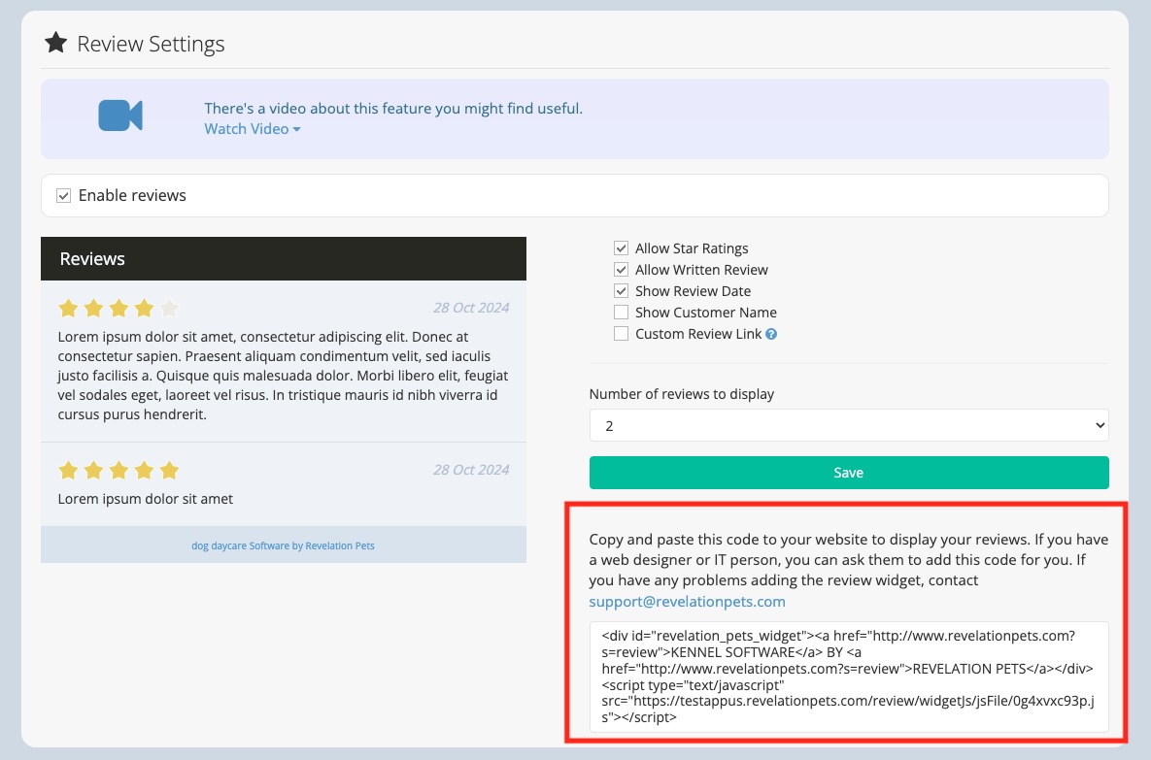Image resolution: width=1151 pixels, height=760 pixels.
Task: Click the first review's 28 Oct 2024 date
Action: 471,308
